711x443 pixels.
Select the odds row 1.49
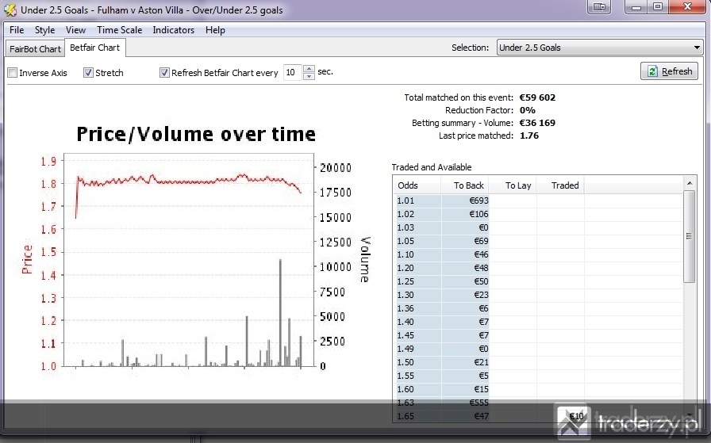[538, 349]
